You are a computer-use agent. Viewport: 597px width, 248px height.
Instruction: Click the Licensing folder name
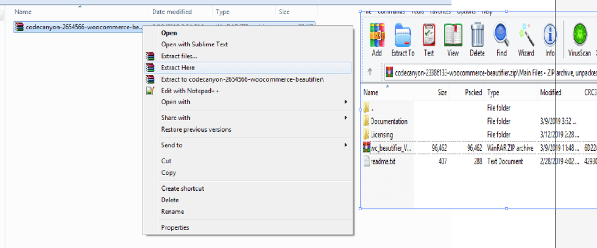click(x=382, y=135)
